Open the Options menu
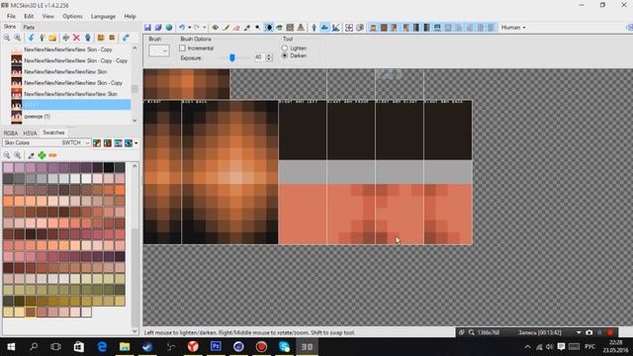 72,16
